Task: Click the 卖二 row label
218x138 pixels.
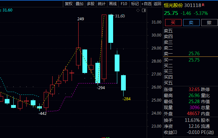Action: coord(168,48)
